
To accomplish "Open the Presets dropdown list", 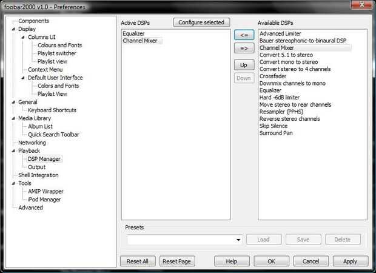I will click(238, 240).
